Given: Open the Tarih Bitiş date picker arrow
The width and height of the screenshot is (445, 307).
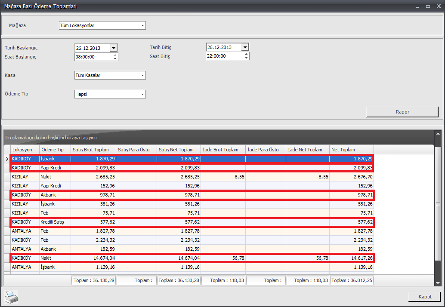Looking at the screenshot, I should 245,47.
